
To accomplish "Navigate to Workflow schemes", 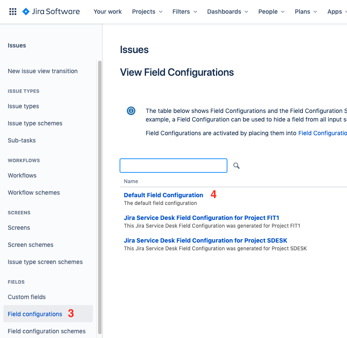I will (x=34, y=193).
